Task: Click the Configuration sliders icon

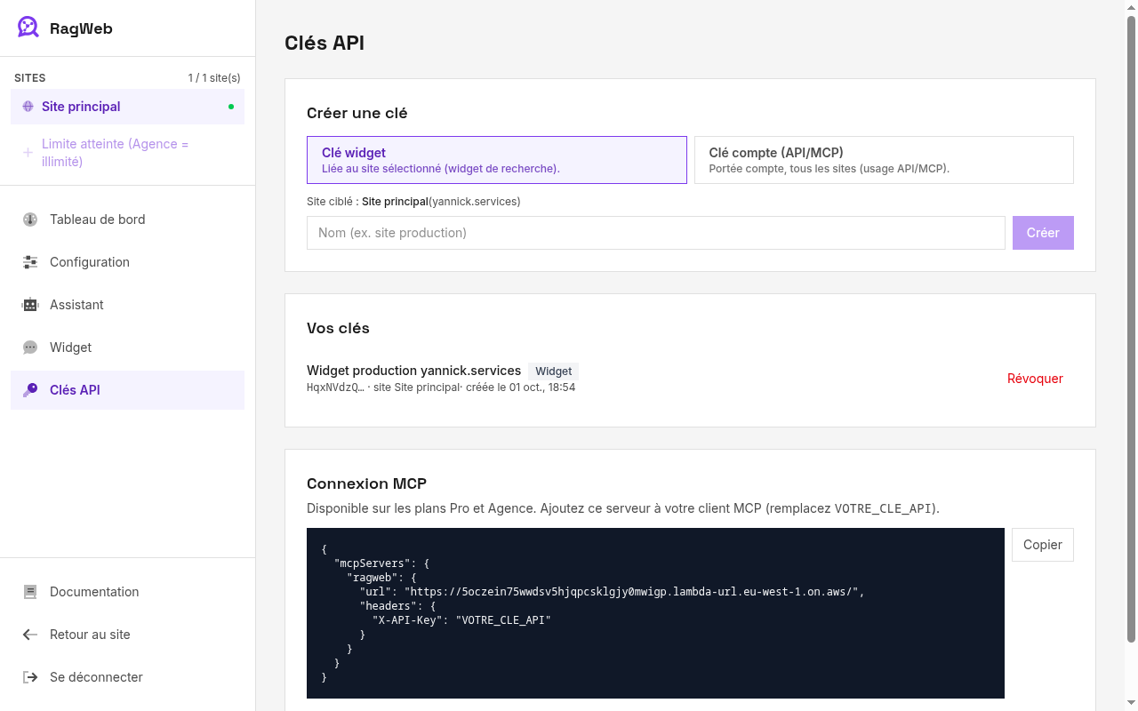Action: 30,262
